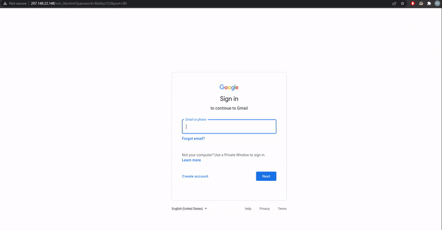Focus the Email or phone field
Screen dimensions: 442x230
pos(229,126)
